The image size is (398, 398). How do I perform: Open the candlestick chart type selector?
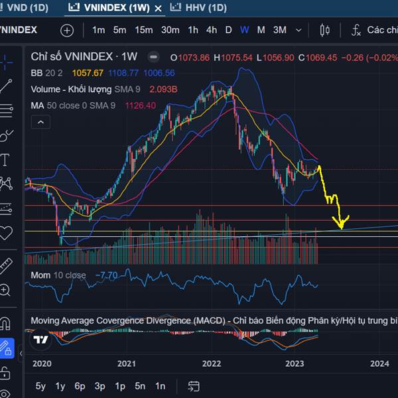click(x=324, y=31)
